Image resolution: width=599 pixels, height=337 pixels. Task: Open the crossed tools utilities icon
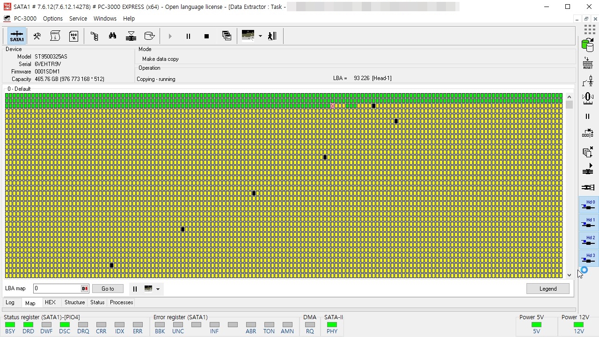[37, 36]
